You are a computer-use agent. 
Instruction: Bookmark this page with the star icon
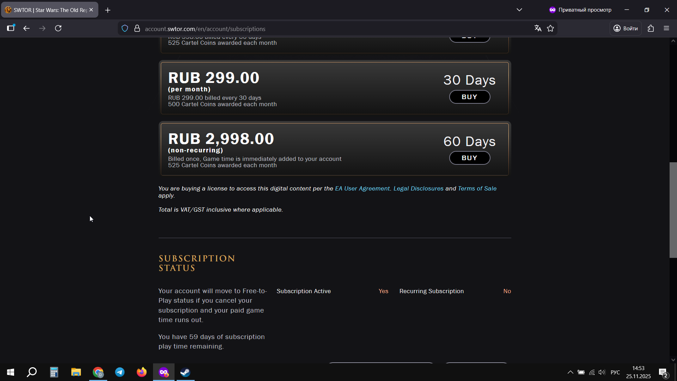click(x=550, y=28)
